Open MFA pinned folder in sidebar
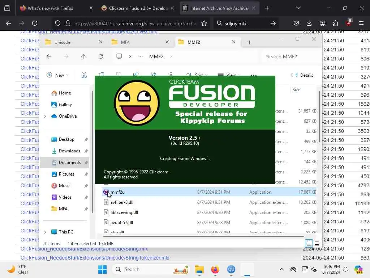The image size is (370, 278). 63,209
